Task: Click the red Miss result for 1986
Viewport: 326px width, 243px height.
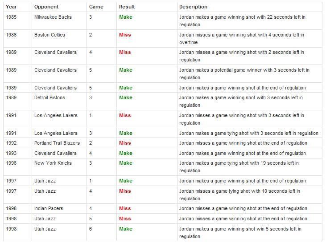Action: click(125, 35)
